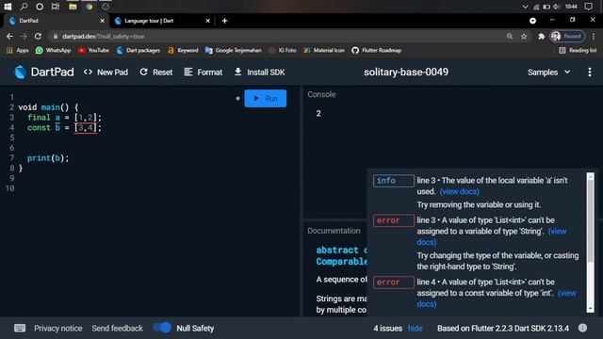Open Google Terjemahan bookmark

tap(233, 50)
